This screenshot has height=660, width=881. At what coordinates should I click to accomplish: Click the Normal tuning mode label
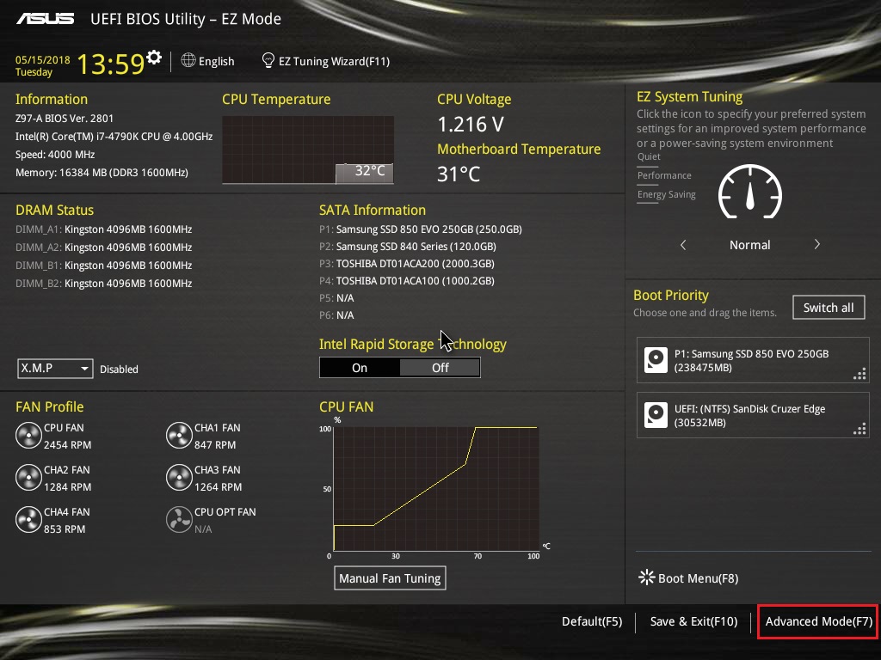coord(750,245)
